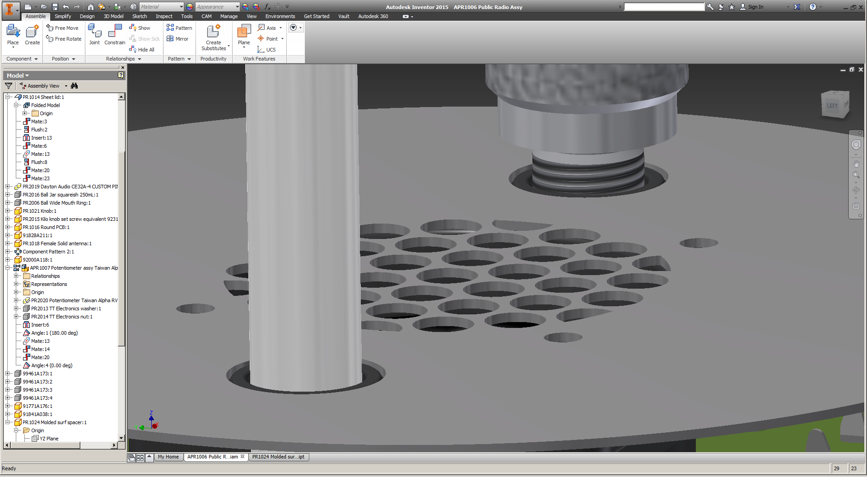This screenshot has height=477, width=867.
Task: Click the work Axis tool
Action: (267, 28)
